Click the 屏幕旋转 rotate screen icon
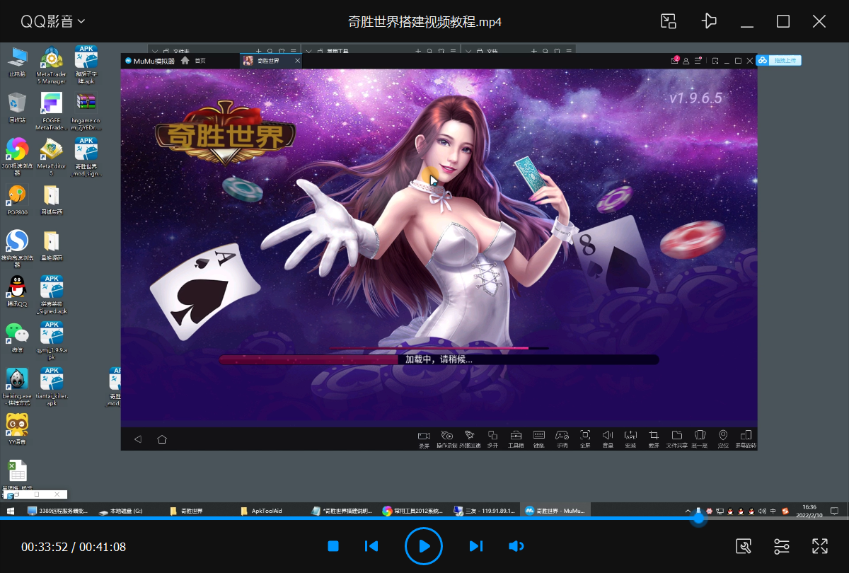849x573 pixels. 746,439
